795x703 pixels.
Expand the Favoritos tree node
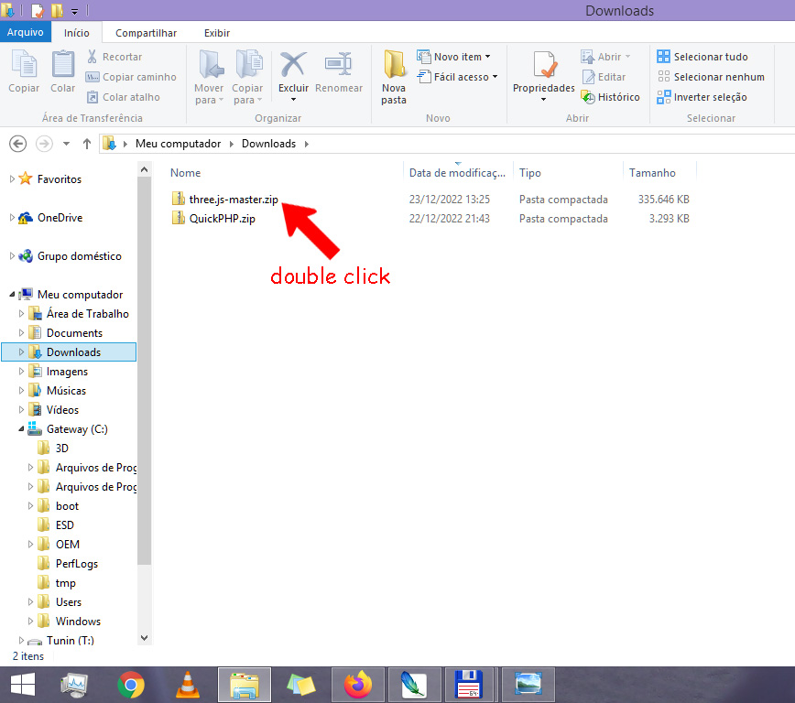(x=12, y=179)
